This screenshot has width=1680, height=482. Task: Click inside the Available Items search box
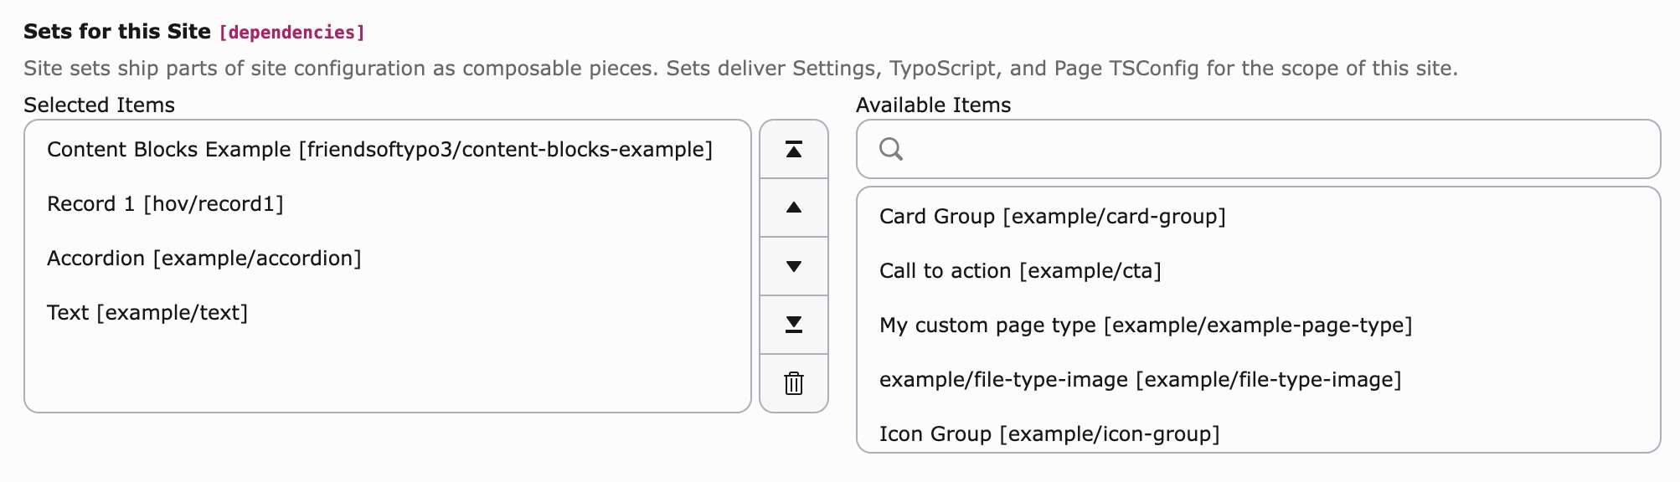[x=1172, y=150]
